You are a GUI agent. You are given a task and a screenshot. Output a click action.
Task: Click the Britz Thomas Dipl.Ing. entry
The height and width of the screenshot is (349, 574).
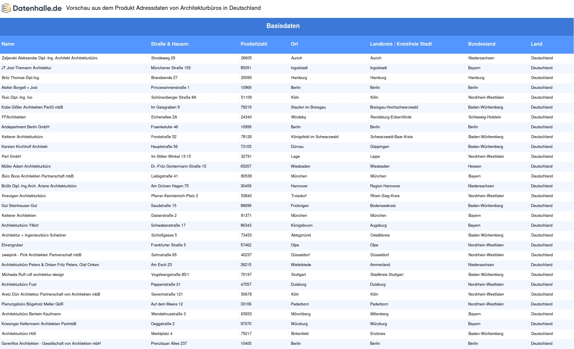[x=21, y=78]
